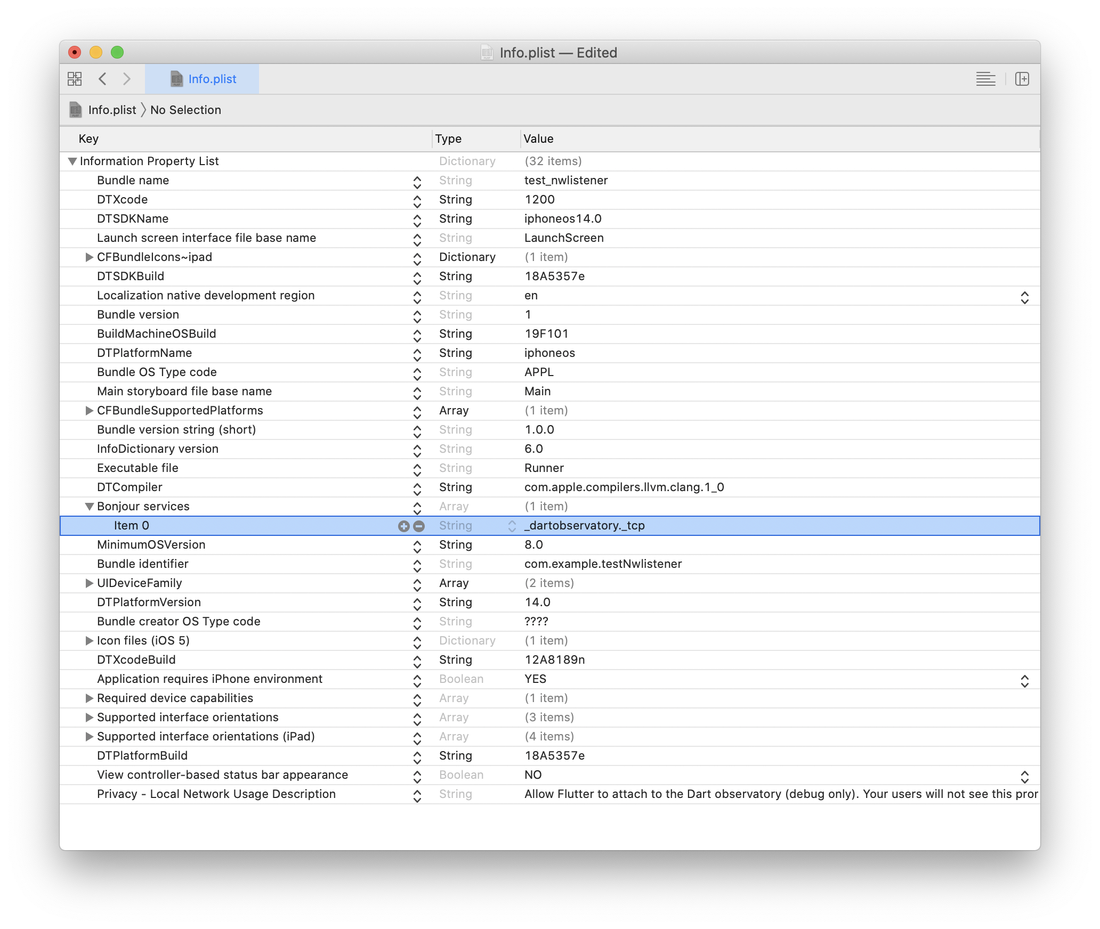The height and width of the screenshot is (929, 1100).
Task: Click the Type column header
Action: point(475,139)
